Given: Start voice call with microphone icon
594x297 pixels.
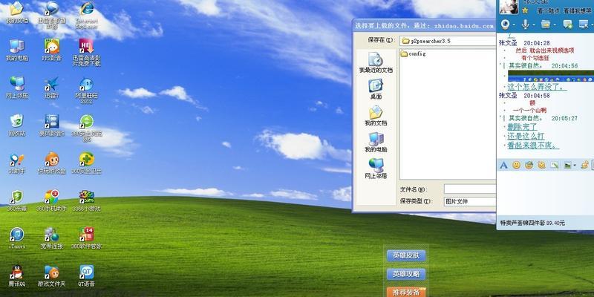Looking at the screenshot, I should point(526,25).
